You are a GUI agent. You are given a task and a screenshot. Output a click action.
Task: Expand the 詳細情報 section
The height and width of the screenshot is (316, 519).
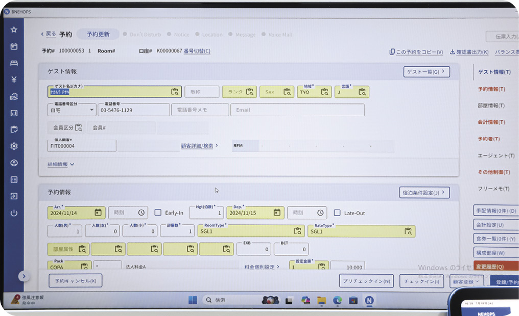tap(61, 165)
